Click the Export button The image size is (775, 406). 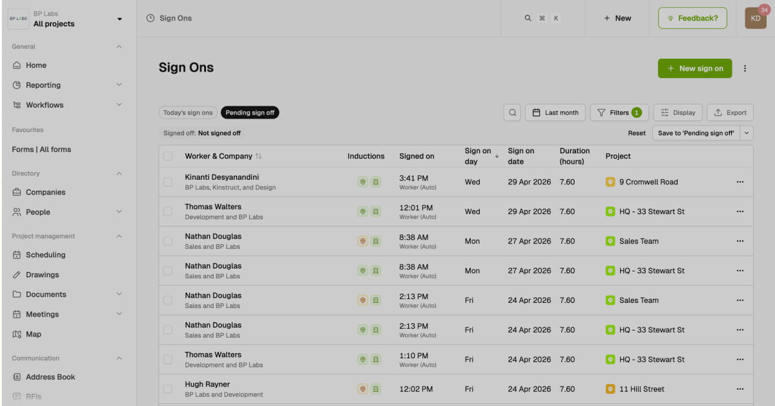730,113
